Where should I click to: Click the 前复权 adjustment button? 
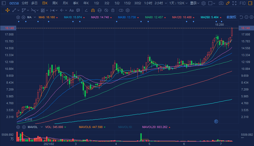231,17
